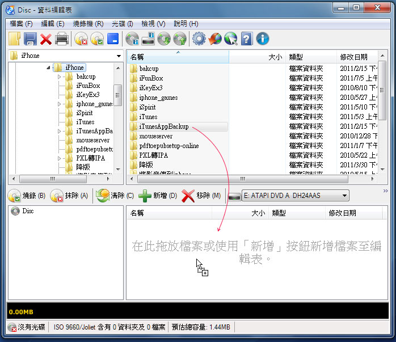Click the ISO 9660/Joliet status bar entry
Viewport: 396px width, 342px height.
coord(109,327)
